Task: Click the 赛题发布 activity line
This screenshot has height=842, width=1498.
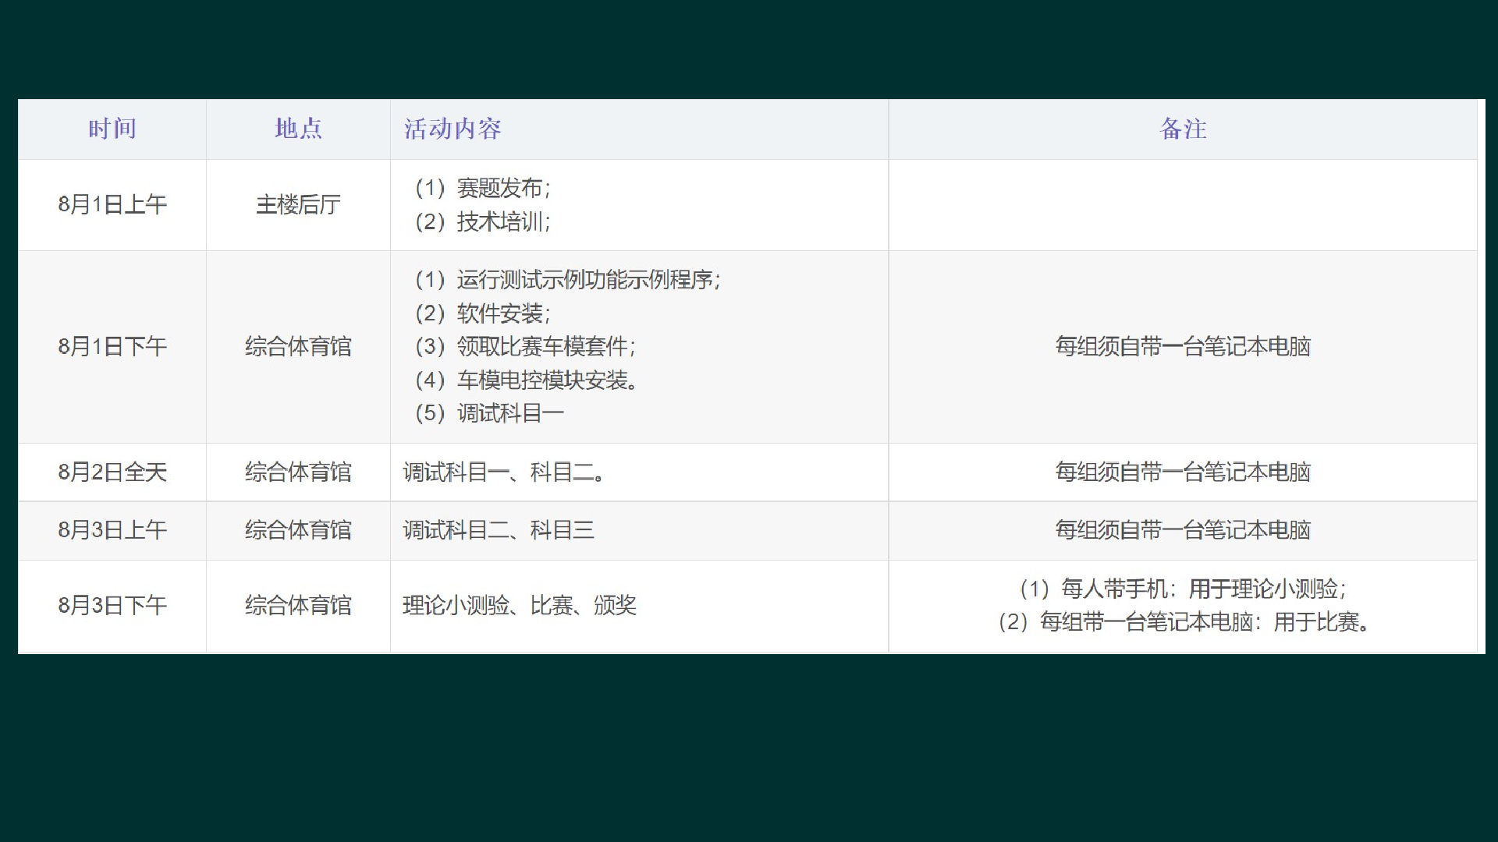Action: (483, 188)
